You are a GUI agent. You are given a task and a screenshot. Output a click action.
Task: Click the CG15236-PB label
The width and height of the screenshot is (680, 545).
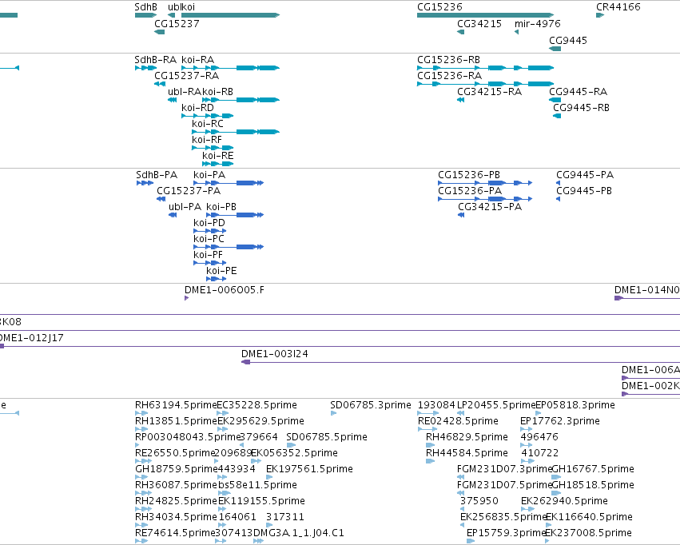tap(469, 175)
